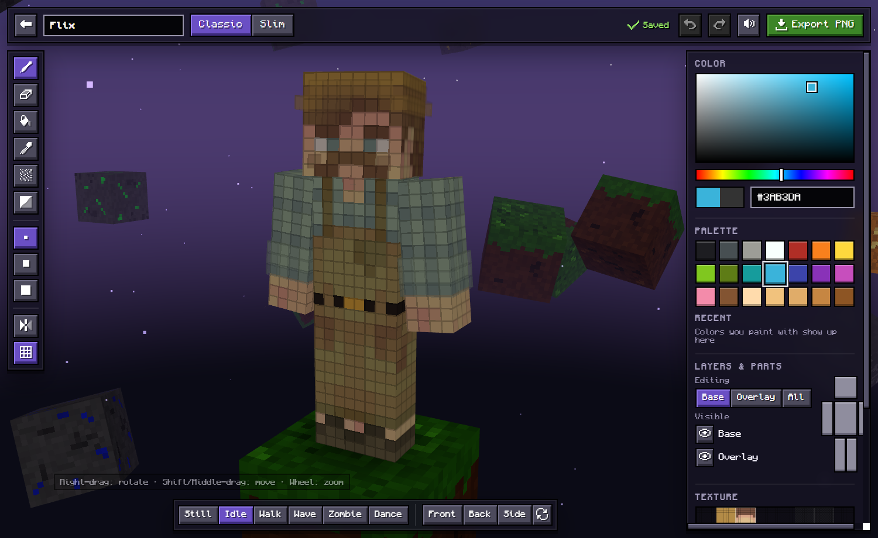This screenshot has height=538, width=878.
Task: Play the Wave animation
Action: click(x=305, y=515)
